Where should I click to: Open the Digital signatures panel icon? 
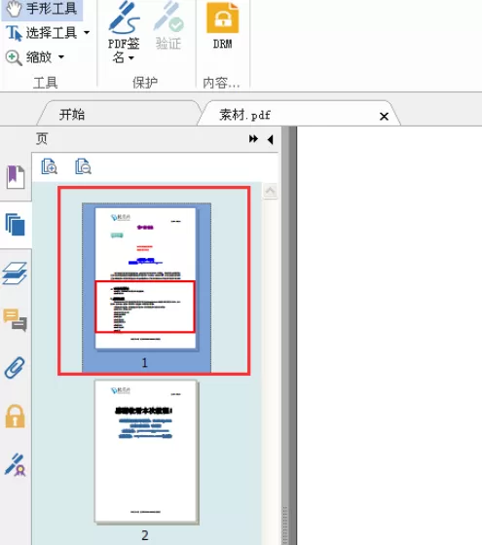(x=16, y=465)
